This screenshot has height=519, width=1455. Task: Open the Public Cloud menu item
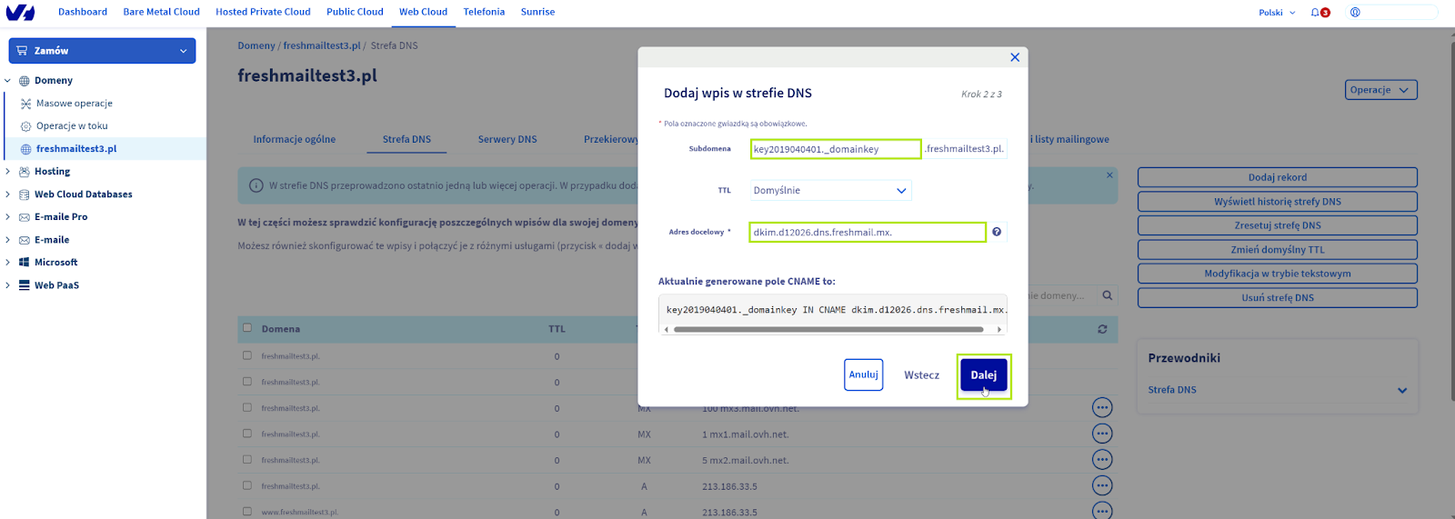point(355,12)
